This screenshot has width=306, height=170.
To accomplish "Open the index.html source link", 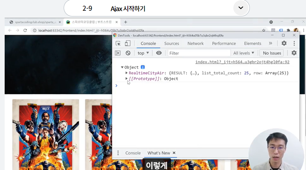I will pyautogui.click(x=242, y=62).
